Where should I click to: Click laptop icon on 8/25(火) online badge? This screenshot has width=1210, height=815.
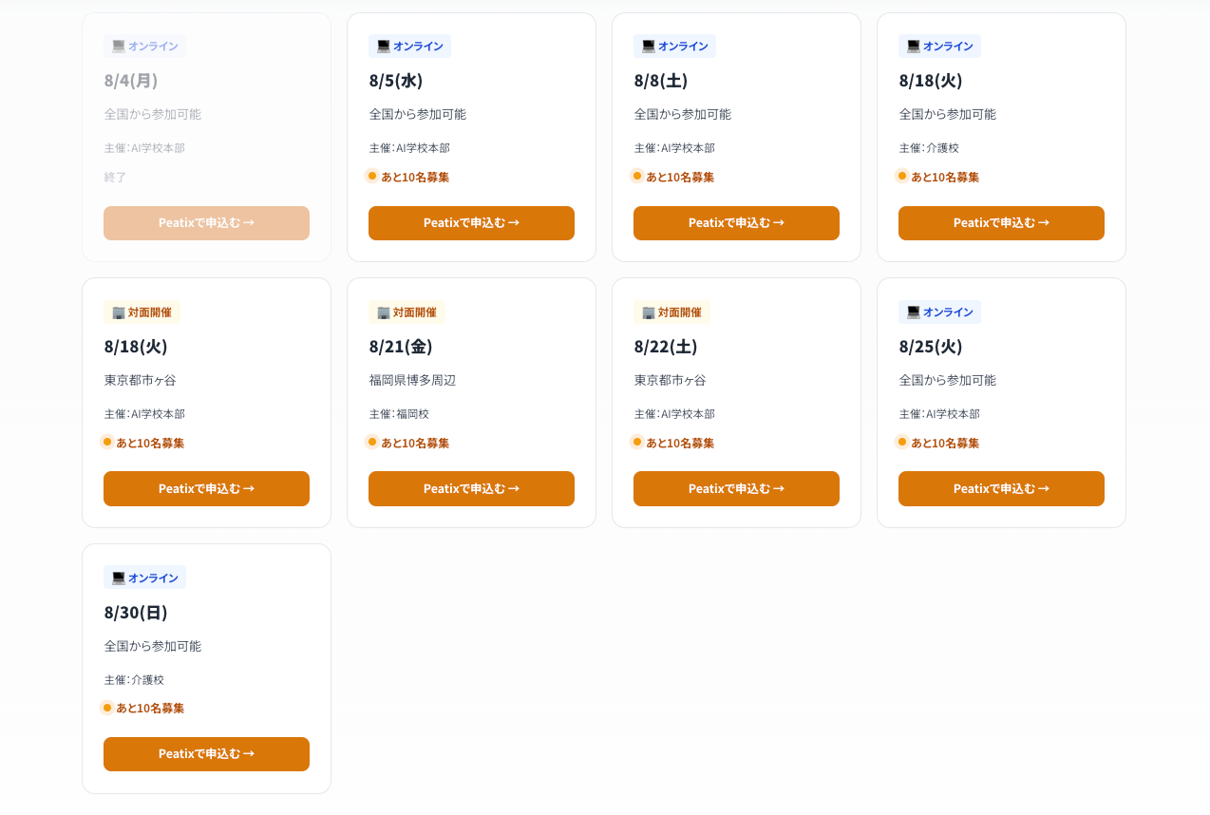coord(914,313)
